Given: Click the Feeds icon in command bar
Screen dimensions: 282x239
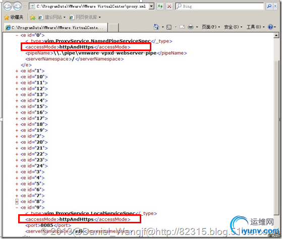Looking at the screenshot, I should (169, 27).
